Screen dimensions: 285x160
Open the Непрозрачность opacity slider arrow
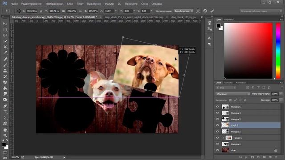[281, 94]
